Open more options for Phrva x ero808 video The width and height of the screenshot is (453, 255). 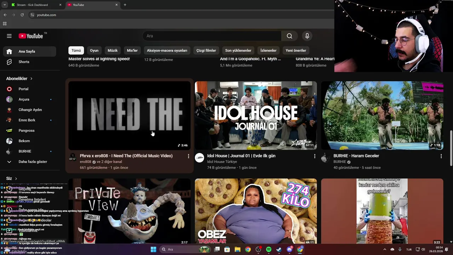coord(188,156)
